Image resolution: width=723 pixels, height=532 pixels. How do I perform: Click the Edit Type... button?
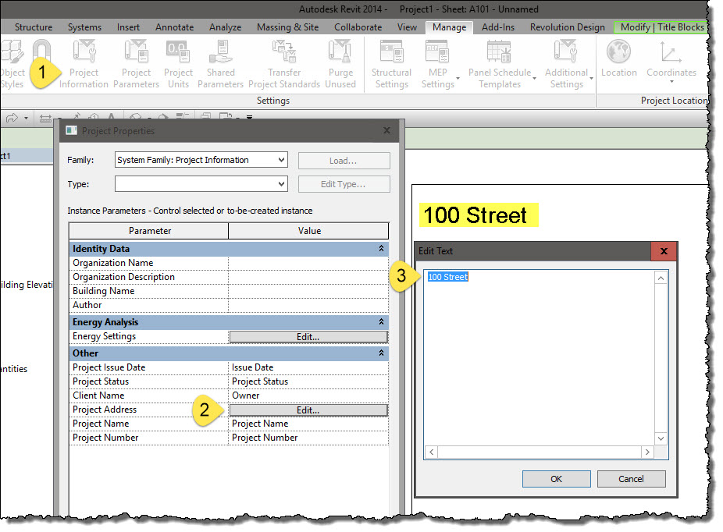[x=344, y=184]
